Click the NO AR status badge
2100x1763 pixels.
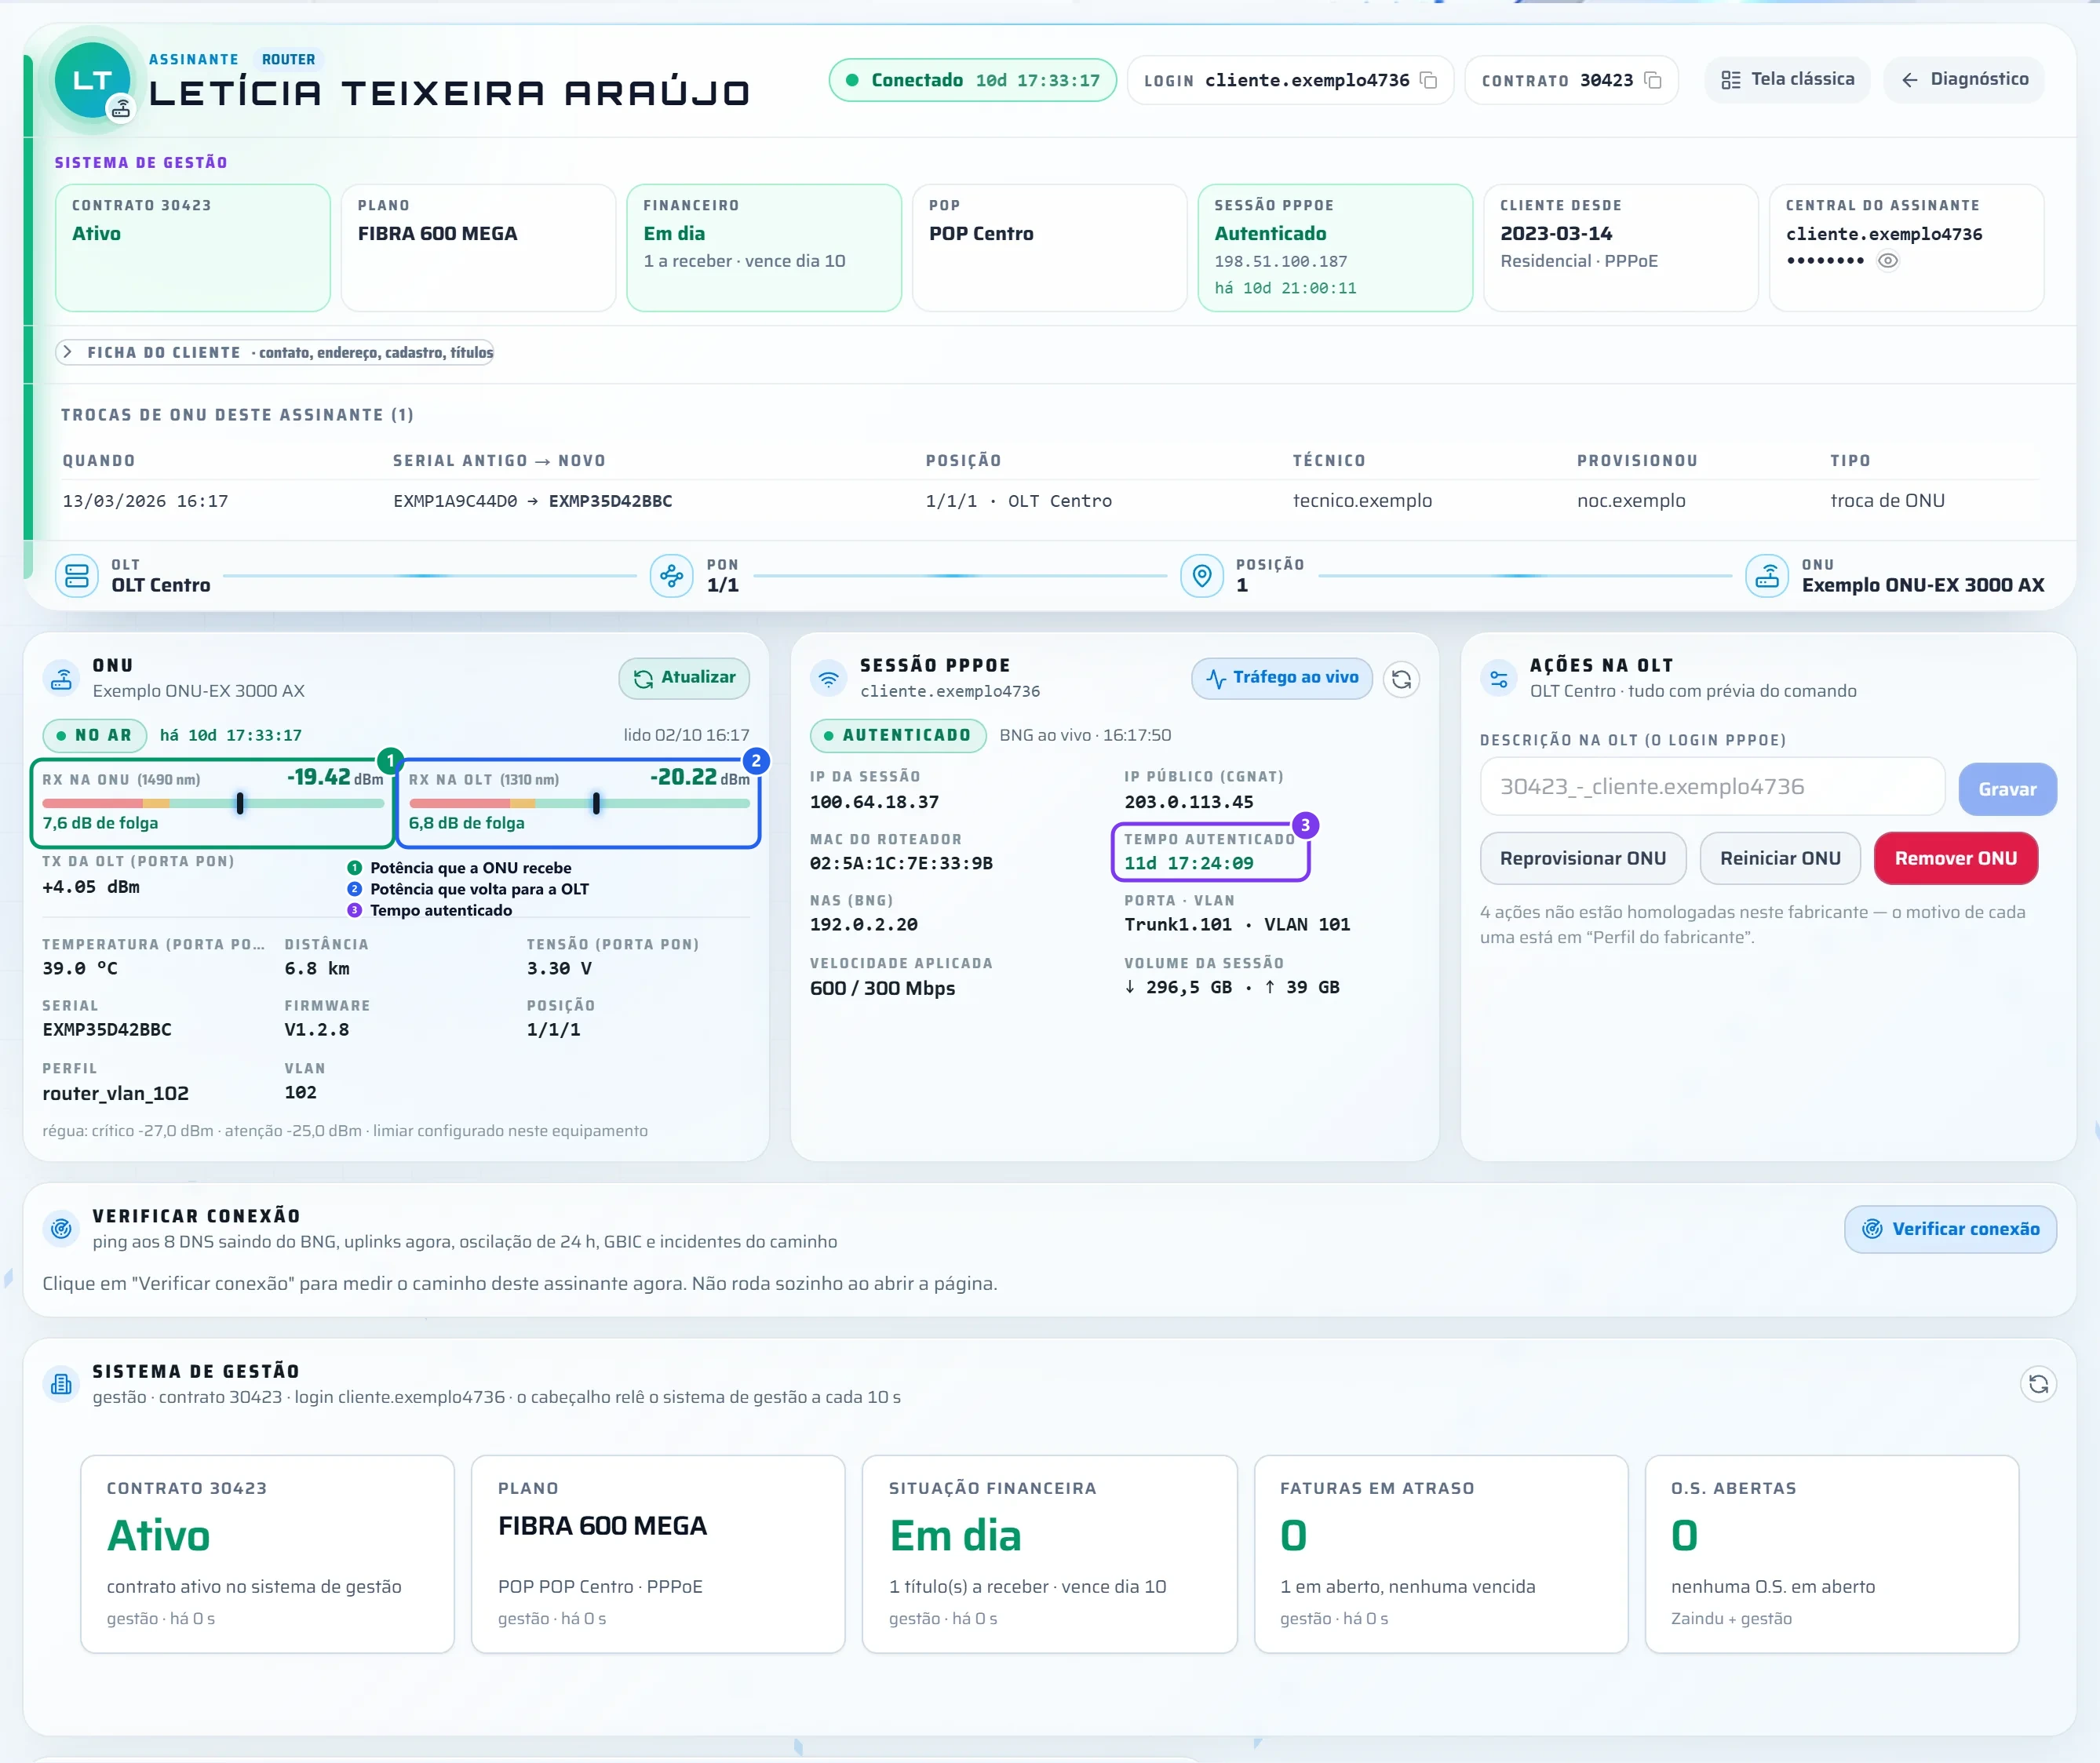(x=95, y=735)
